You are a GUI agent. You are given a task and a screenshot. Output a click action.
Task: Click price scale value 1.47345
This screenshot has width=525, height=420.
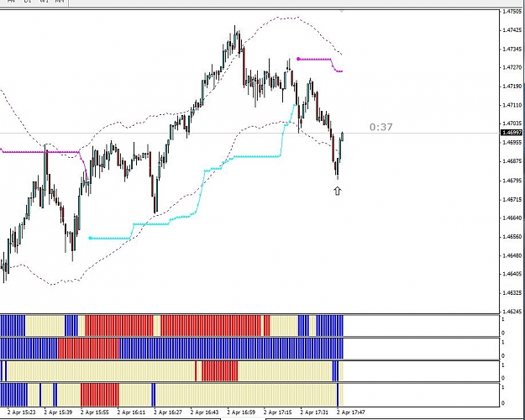point(512,49)
